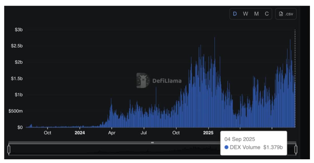Viewport: 314px width, 163px height.
Task: Switch chart to weekly "W" interval
Action: 245,14
